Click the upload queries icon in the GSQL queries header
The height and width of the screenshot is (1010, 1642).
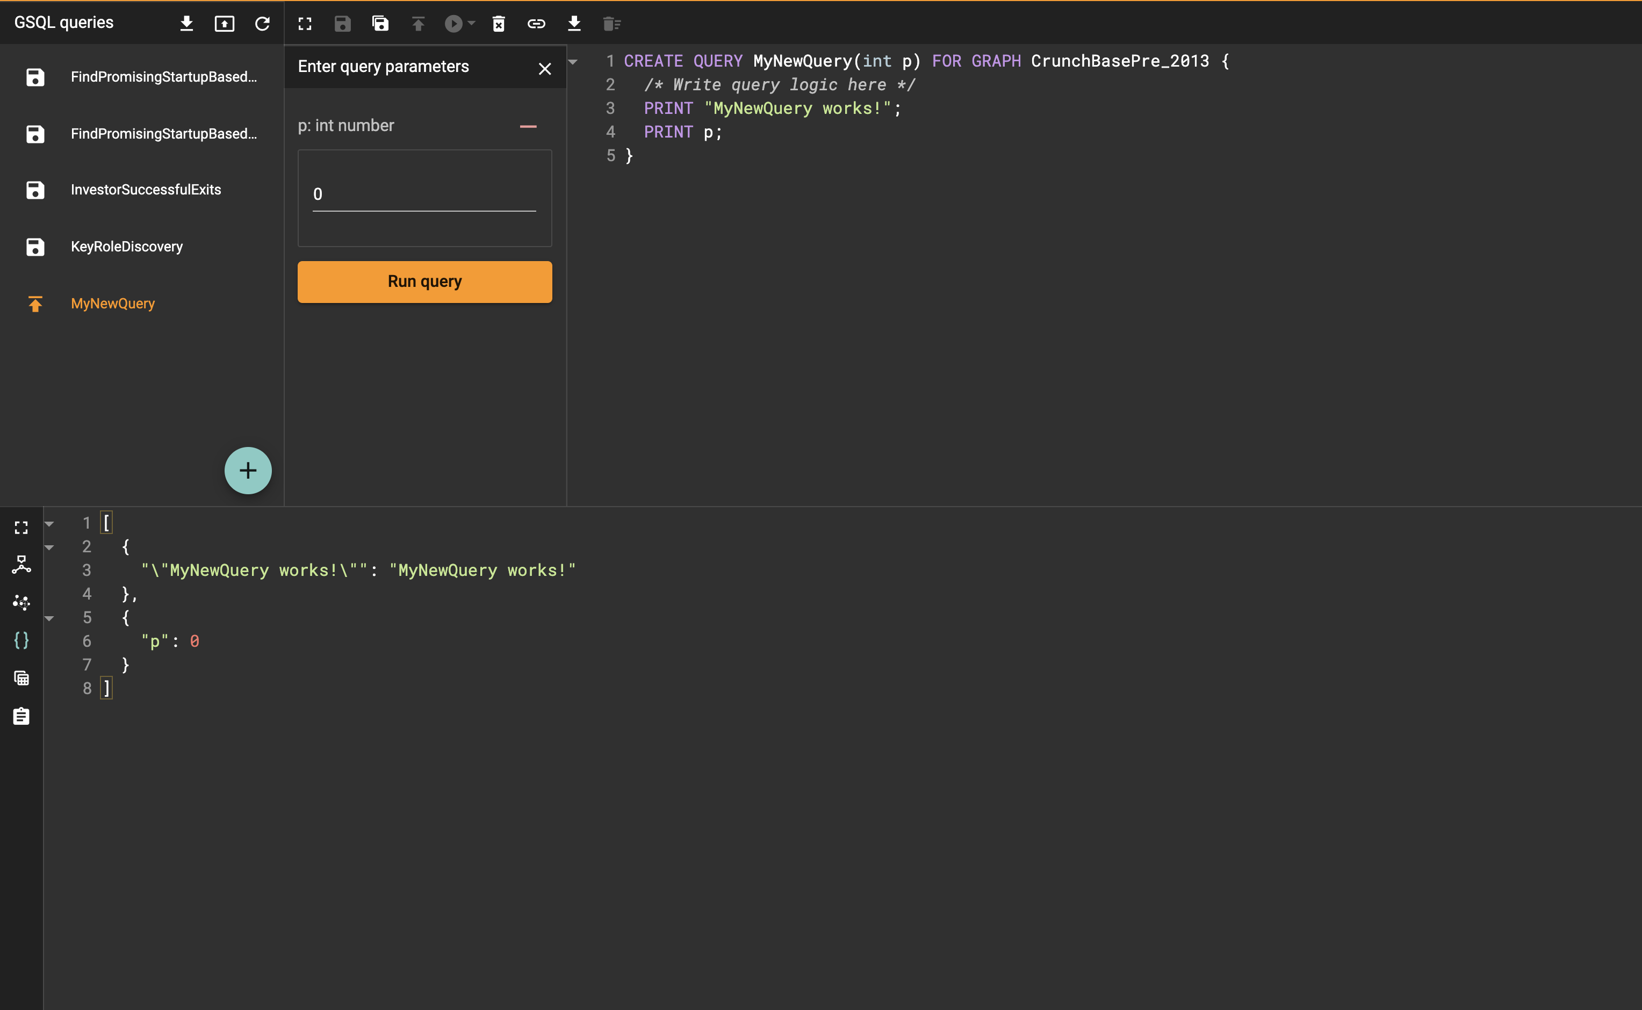[224, 24]
